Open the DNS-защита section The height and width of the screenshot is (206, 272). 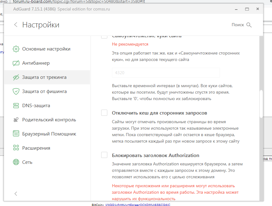(x=47, y=106)
